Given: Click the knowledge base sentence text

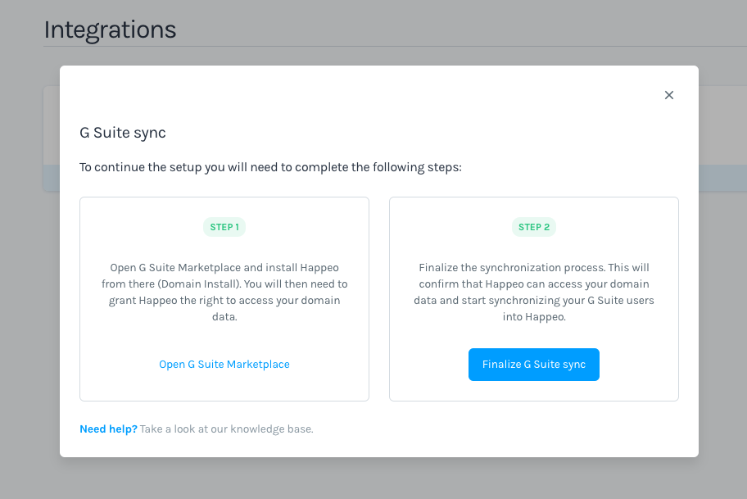Looking at the screenshot, I should point(227,429).
